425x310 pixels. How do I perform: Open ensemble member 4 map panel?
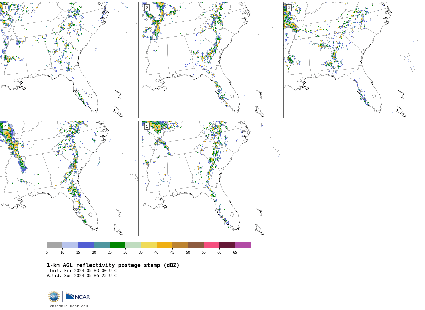pyautogui.click(x=69, y=179)
